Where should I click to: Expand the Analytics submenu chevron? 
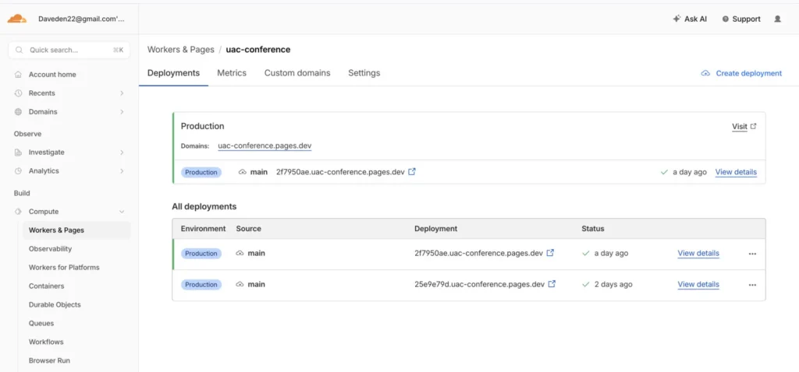tap(122, 171)
